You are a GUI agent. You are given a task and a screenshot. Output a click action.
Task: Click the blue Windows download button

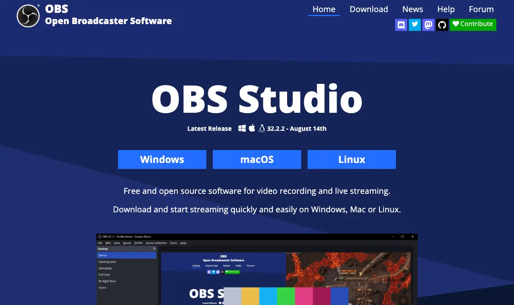click(162, 160)
